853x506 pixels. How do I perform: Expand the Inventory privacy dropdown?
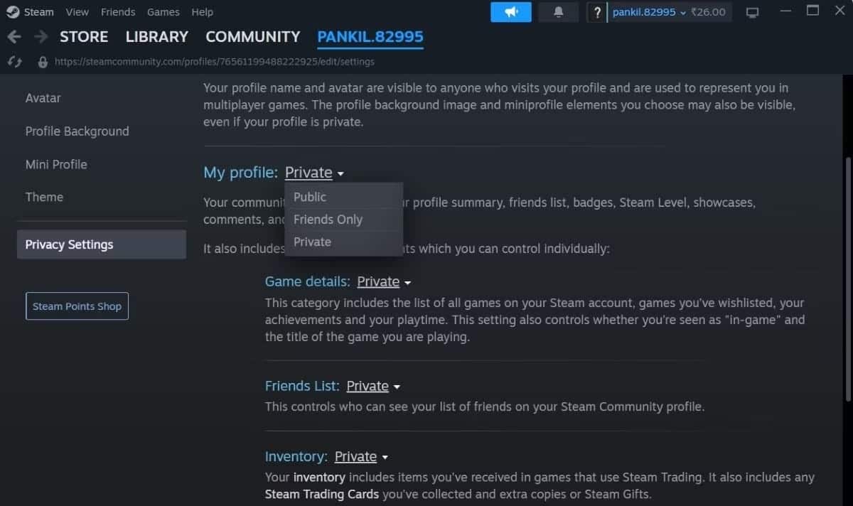click(361, 456)
